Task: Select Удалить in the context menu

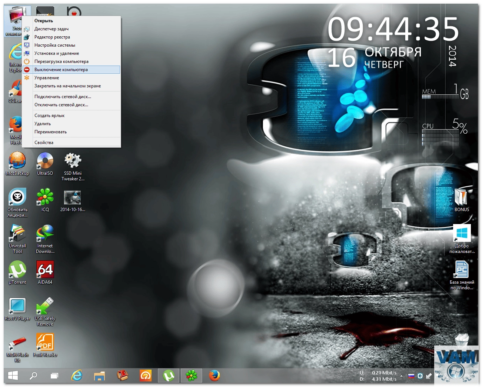Action: [72, 124]
